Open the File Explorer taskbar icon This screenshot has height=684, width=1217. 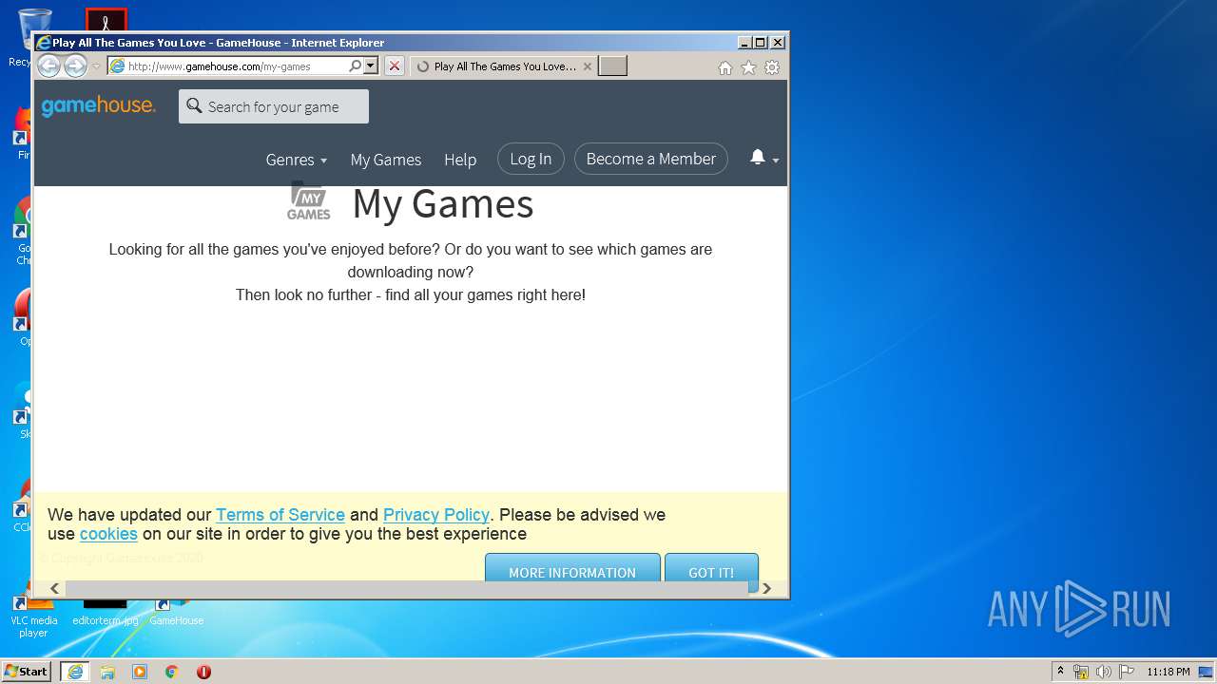(107, 671)
